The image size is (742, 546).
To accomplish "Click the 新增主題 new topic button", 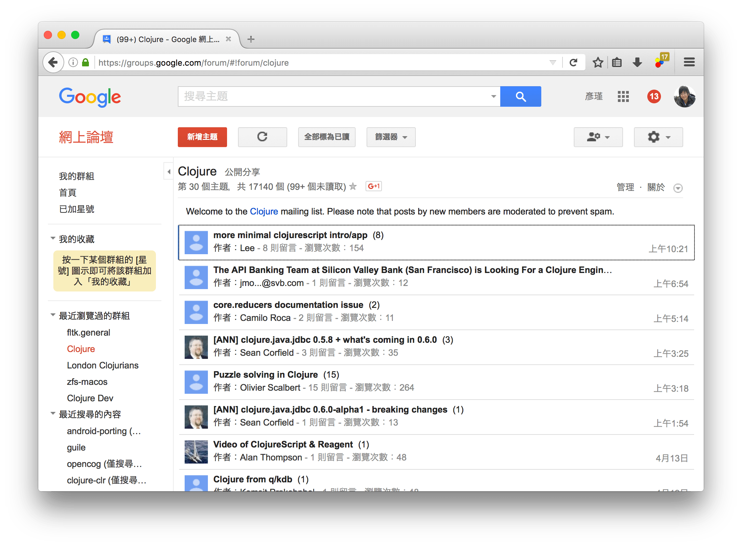I will click(x=202, y=137).
